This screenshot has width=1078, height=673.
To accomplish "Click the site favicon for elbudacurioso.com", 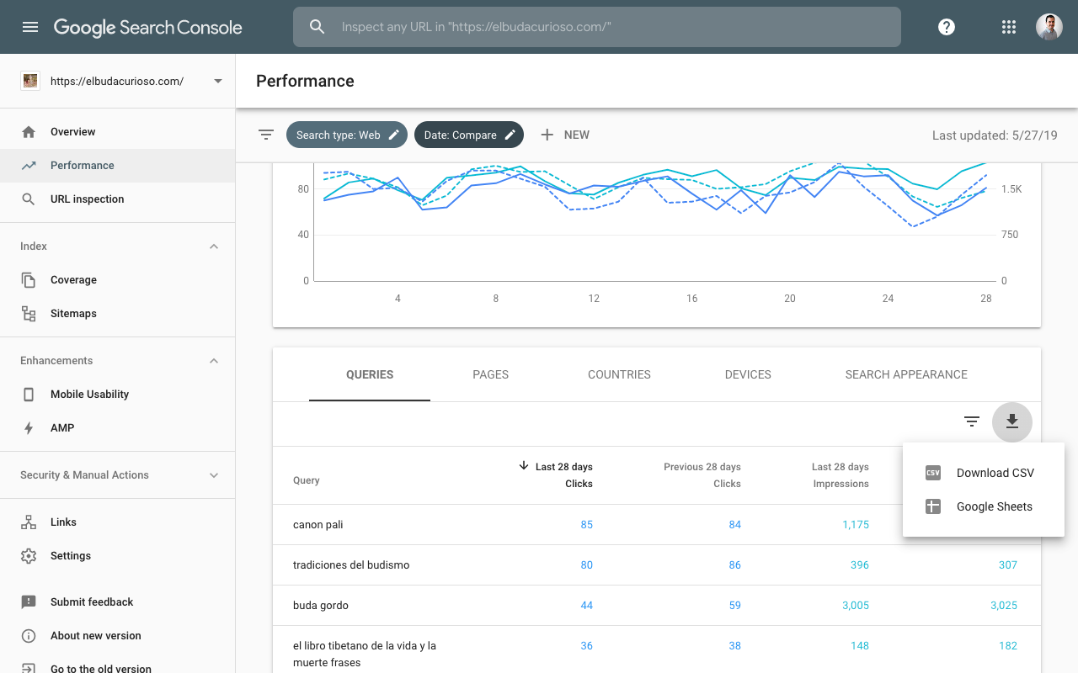I will (30, 82).
